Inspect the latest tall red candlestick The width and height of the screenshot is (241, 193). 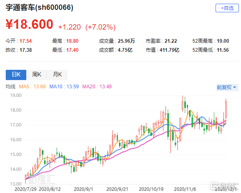(x=226, y=109)
